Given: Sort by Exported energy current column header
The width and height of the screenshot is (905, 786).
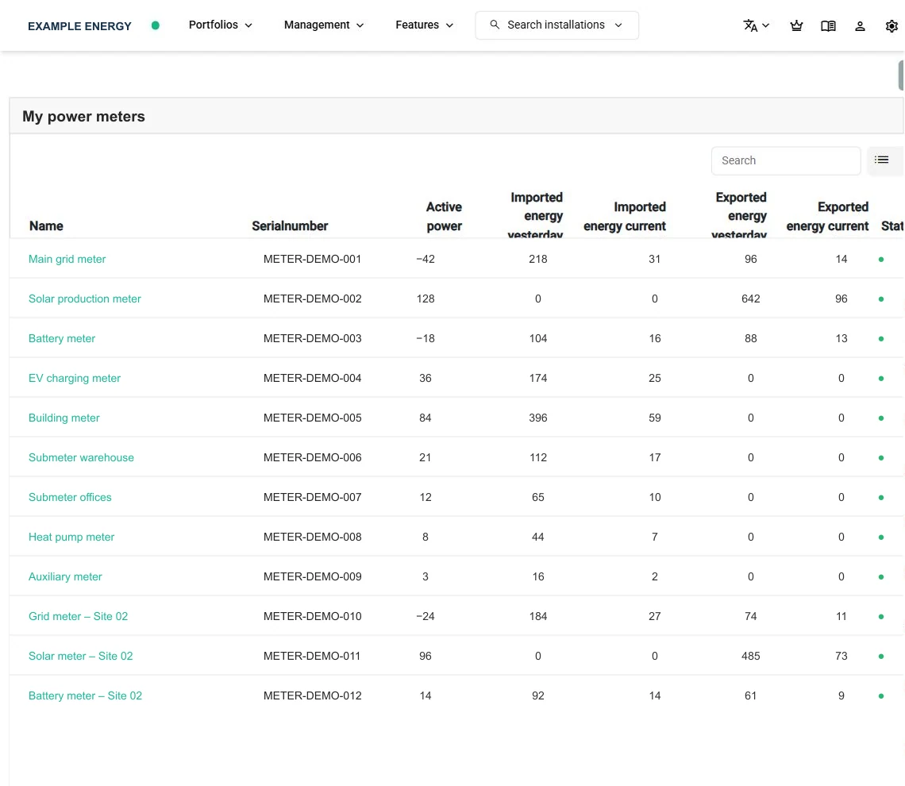Looking at the screenshot, I should pyautogui.click(x=827, y=217).
